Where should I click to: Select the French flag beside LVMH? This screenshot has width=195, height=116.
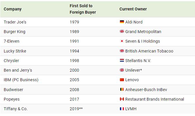tap(122, 109)
